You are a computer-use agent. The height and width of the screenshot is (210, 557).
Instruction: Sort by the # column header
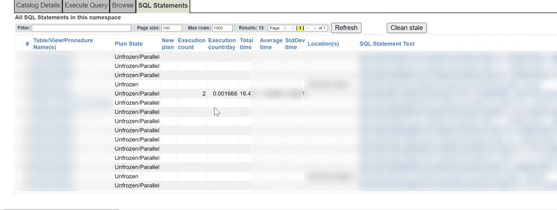[27, 44]
